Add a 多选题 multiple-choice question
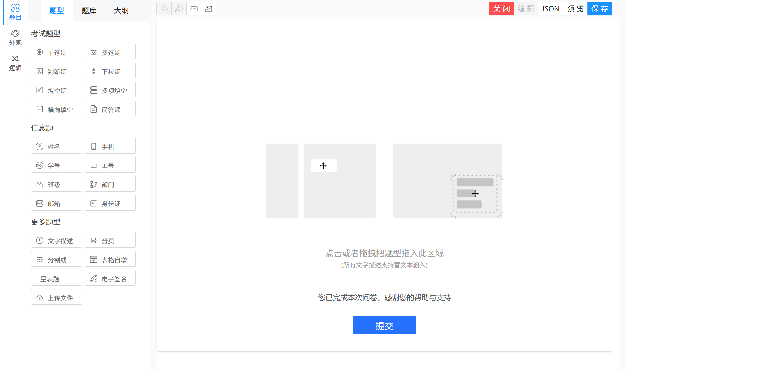The width and height of the screenshot is (769, 370). (110, 52)
